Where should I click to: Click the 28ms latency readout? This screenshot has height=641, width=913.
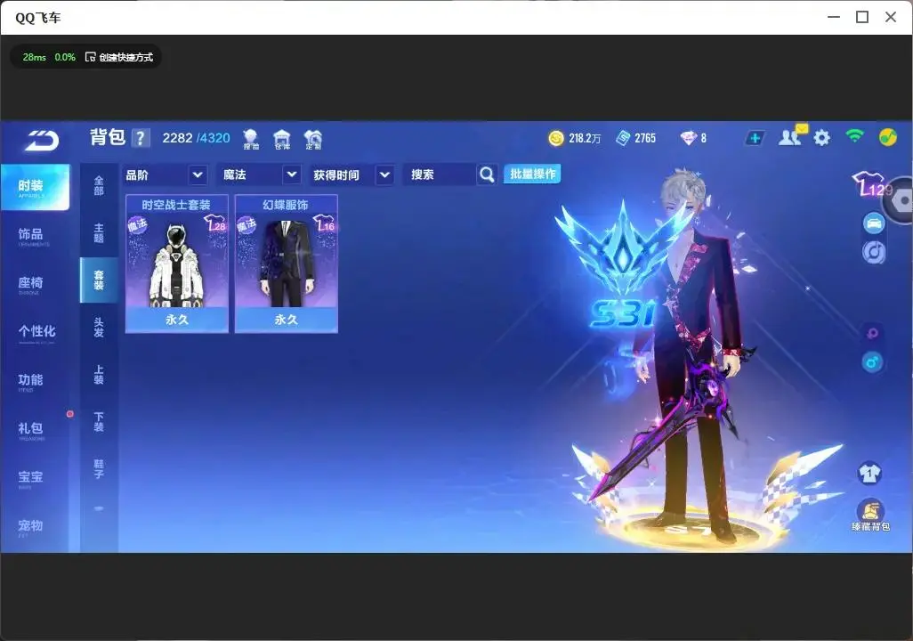35,57
